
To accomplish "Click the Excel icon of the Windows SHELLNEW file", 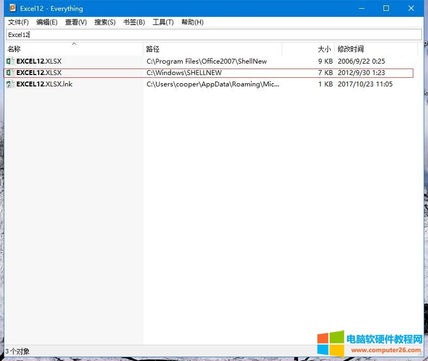I will click(x=9, y=73).
